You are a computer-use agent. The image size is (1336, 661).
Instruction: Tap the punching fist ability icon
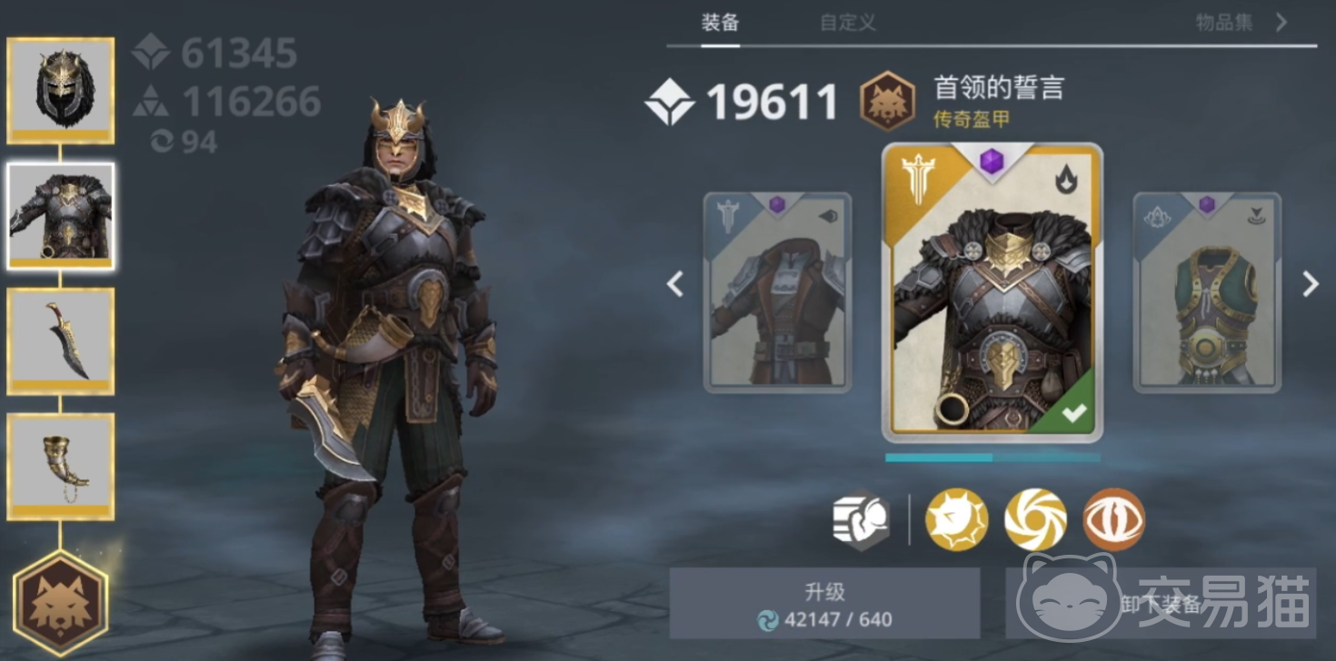(861, 520)
